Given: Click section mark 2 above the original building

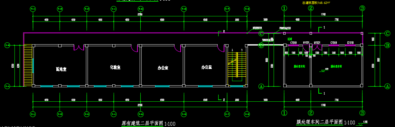Looking at the screenshot, I should [x=224, y=31].
